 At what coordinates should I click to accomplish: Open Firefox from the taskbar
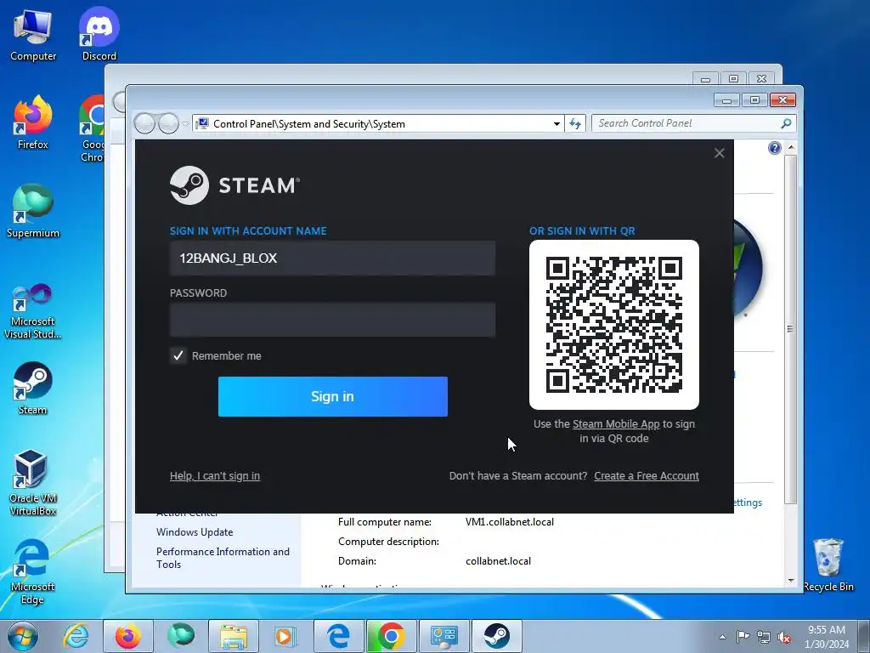pos(128,636)
